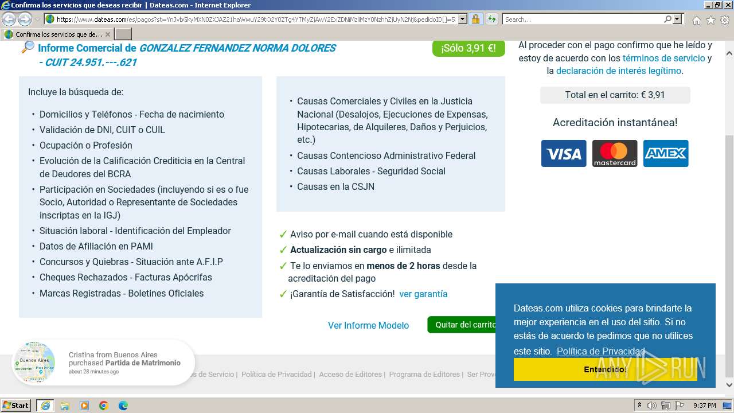Open File Explorer folder in taskbar
This screenshot has height=413, width=734.
coord(65,406)
